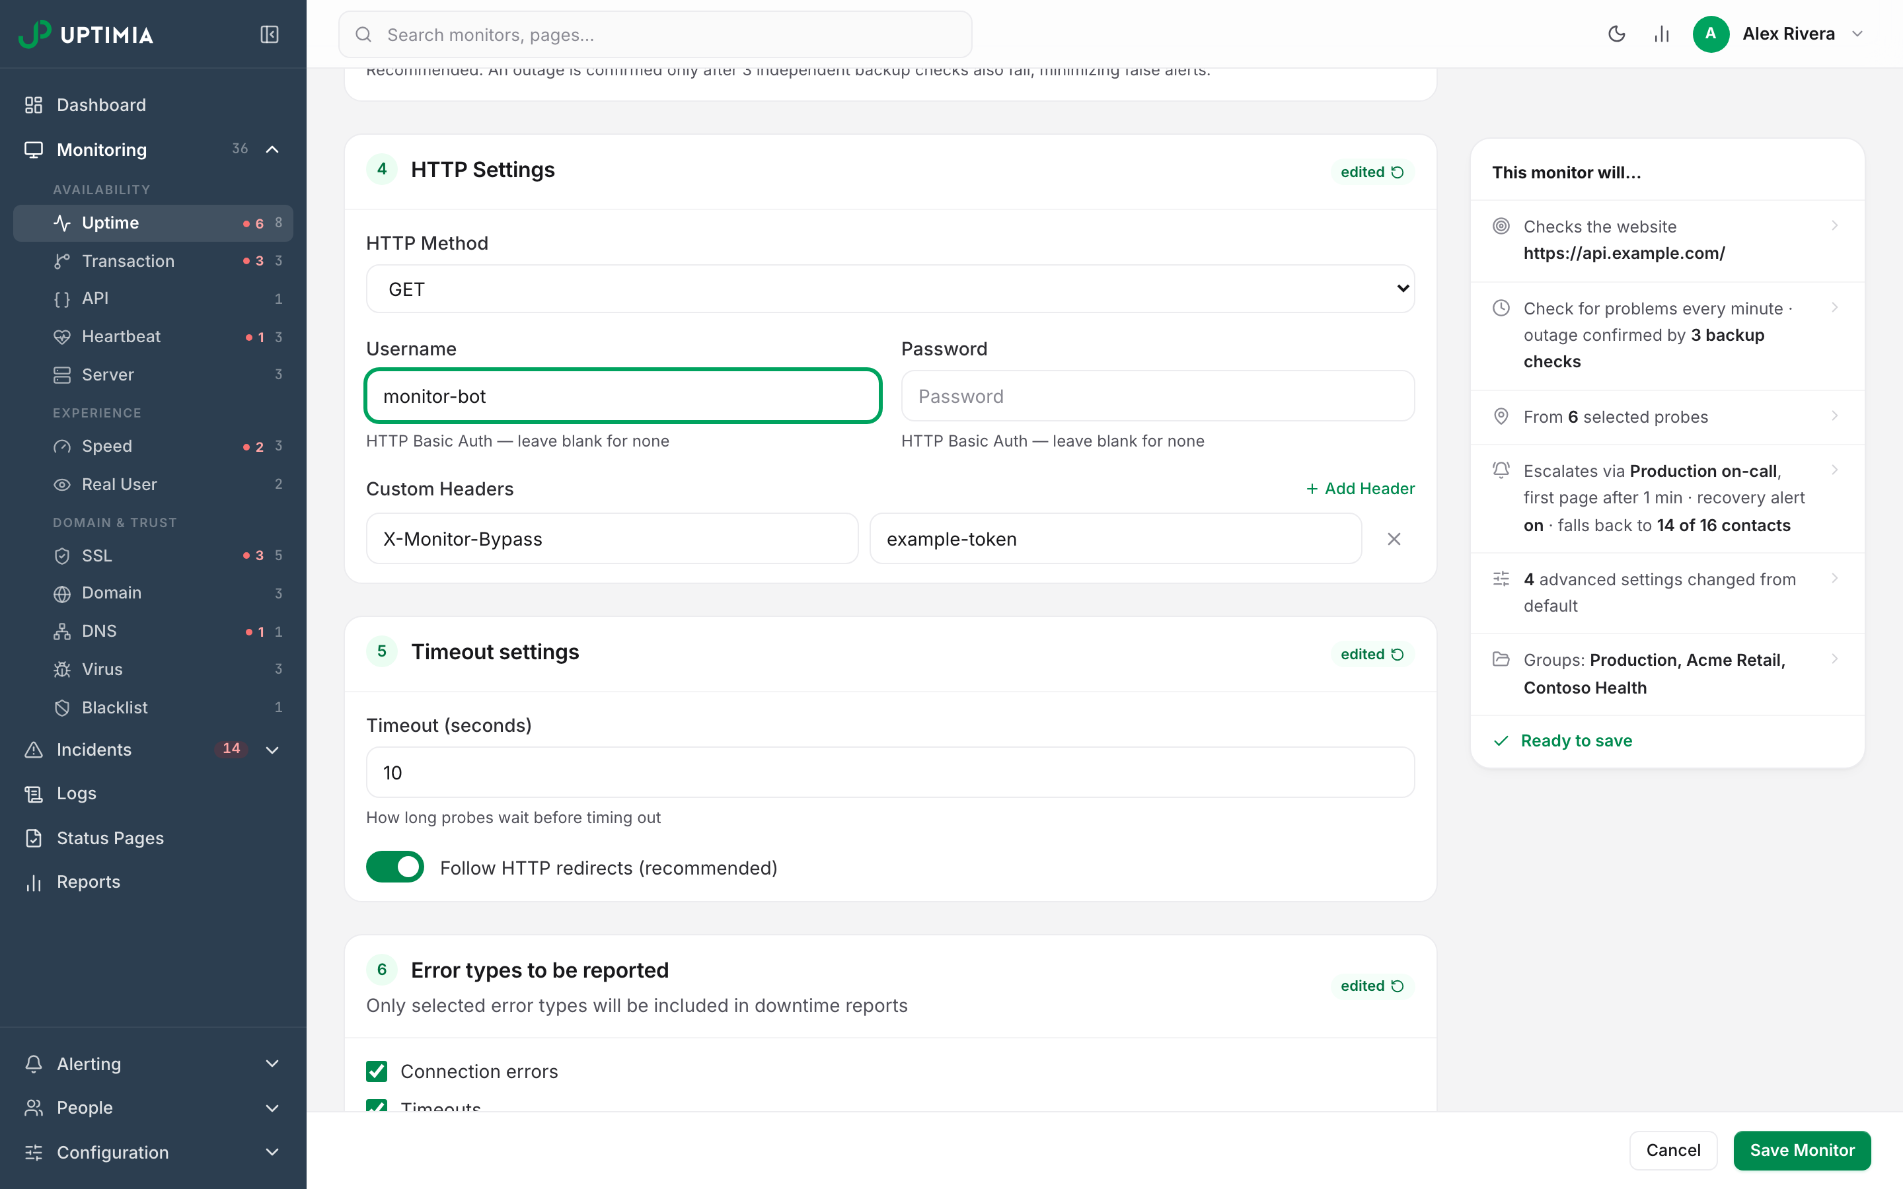Toggle dark mode moon icon

(x=1616, y=34)
